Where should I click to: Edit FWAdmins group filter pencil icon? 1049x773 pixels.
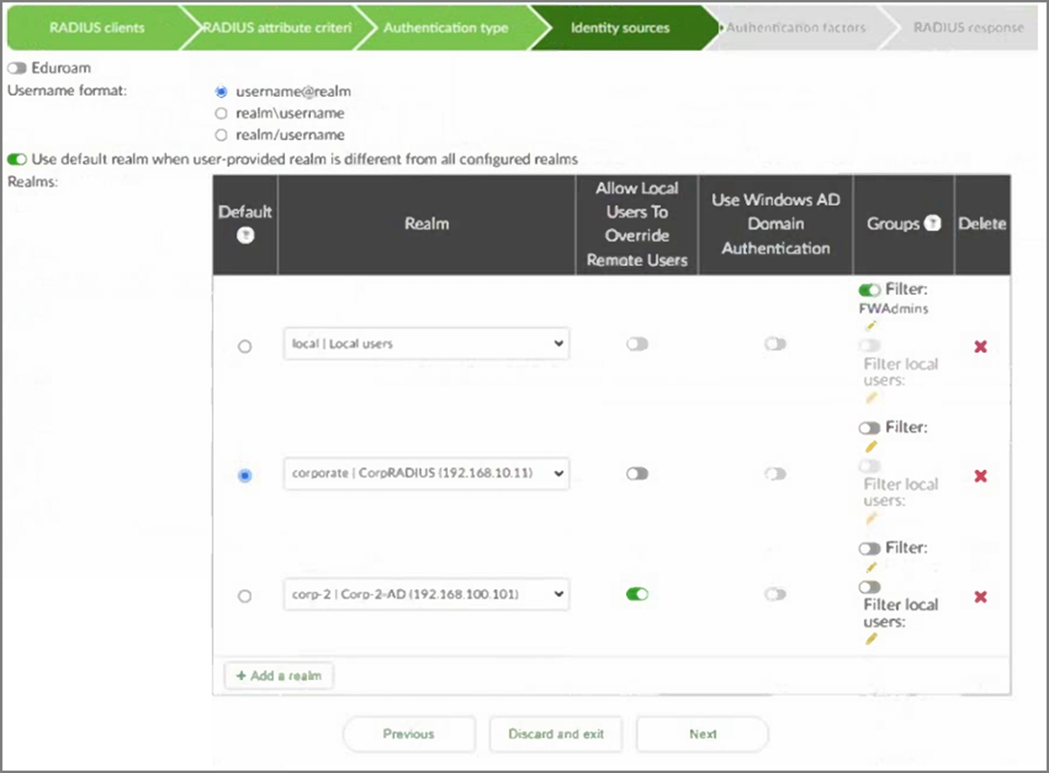[872, 325]
